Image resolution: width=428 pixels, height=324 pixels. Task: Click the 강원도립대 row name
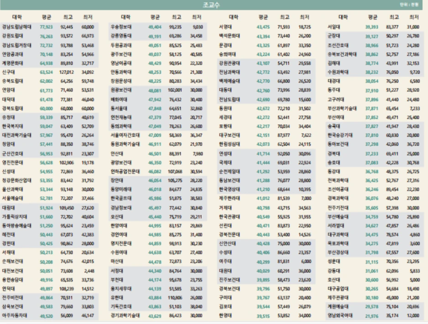pos(13,36)
